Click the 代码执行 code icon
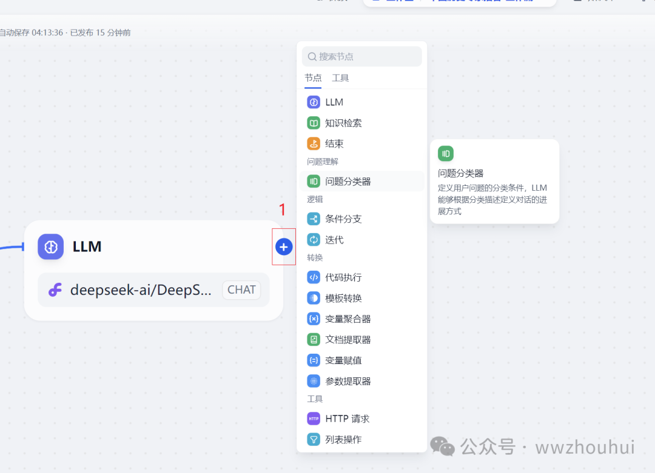The image size is (655, 473). click(314, 277)
